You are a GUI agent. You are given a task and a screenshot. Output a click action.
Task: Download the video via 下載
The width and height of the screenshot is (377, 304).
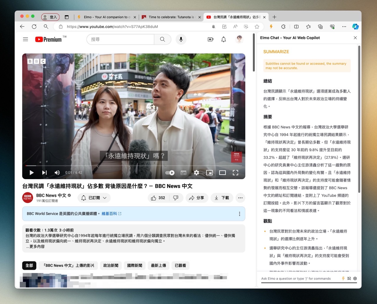(222, 198)
